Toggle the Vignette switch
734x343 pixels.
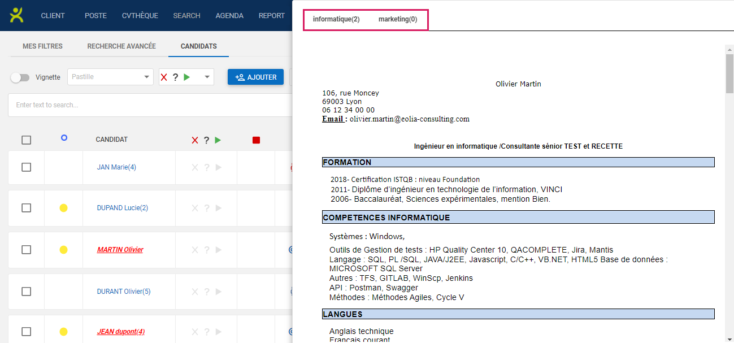[20, 77]
